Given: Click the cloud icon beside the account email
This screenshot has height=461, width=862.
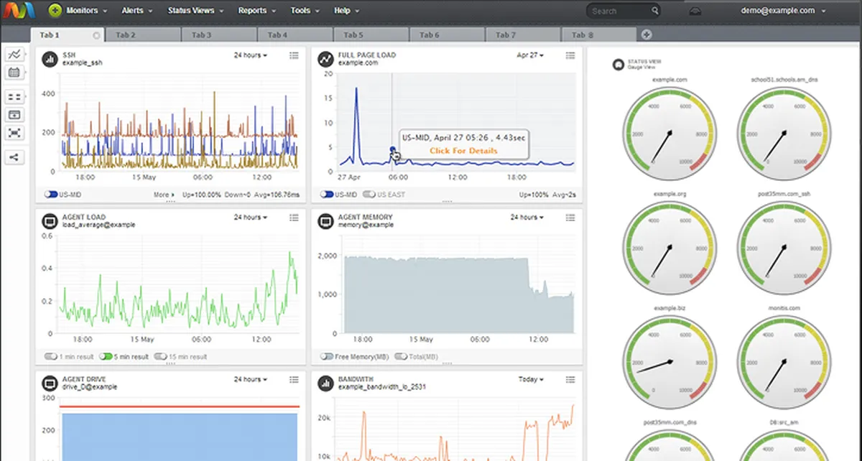Looking at the screenshot, I should (x=695, y=11).
